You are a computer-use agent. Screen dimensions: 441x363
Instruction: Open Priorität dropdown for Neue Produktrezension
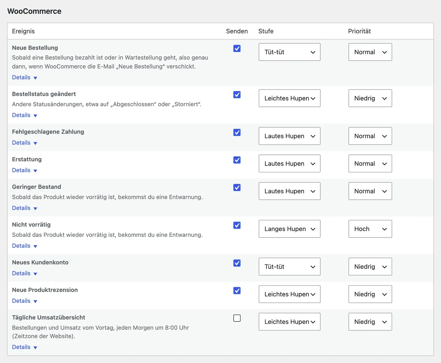(370, 294)
